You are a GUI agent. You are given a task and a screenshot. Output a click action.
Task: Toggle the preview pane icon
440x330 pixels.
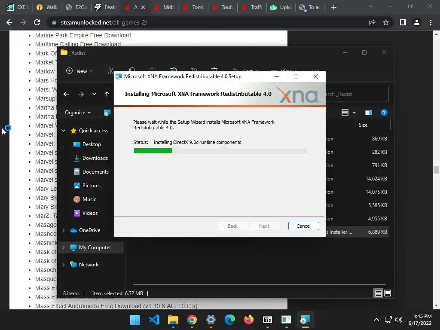point(368,113)
